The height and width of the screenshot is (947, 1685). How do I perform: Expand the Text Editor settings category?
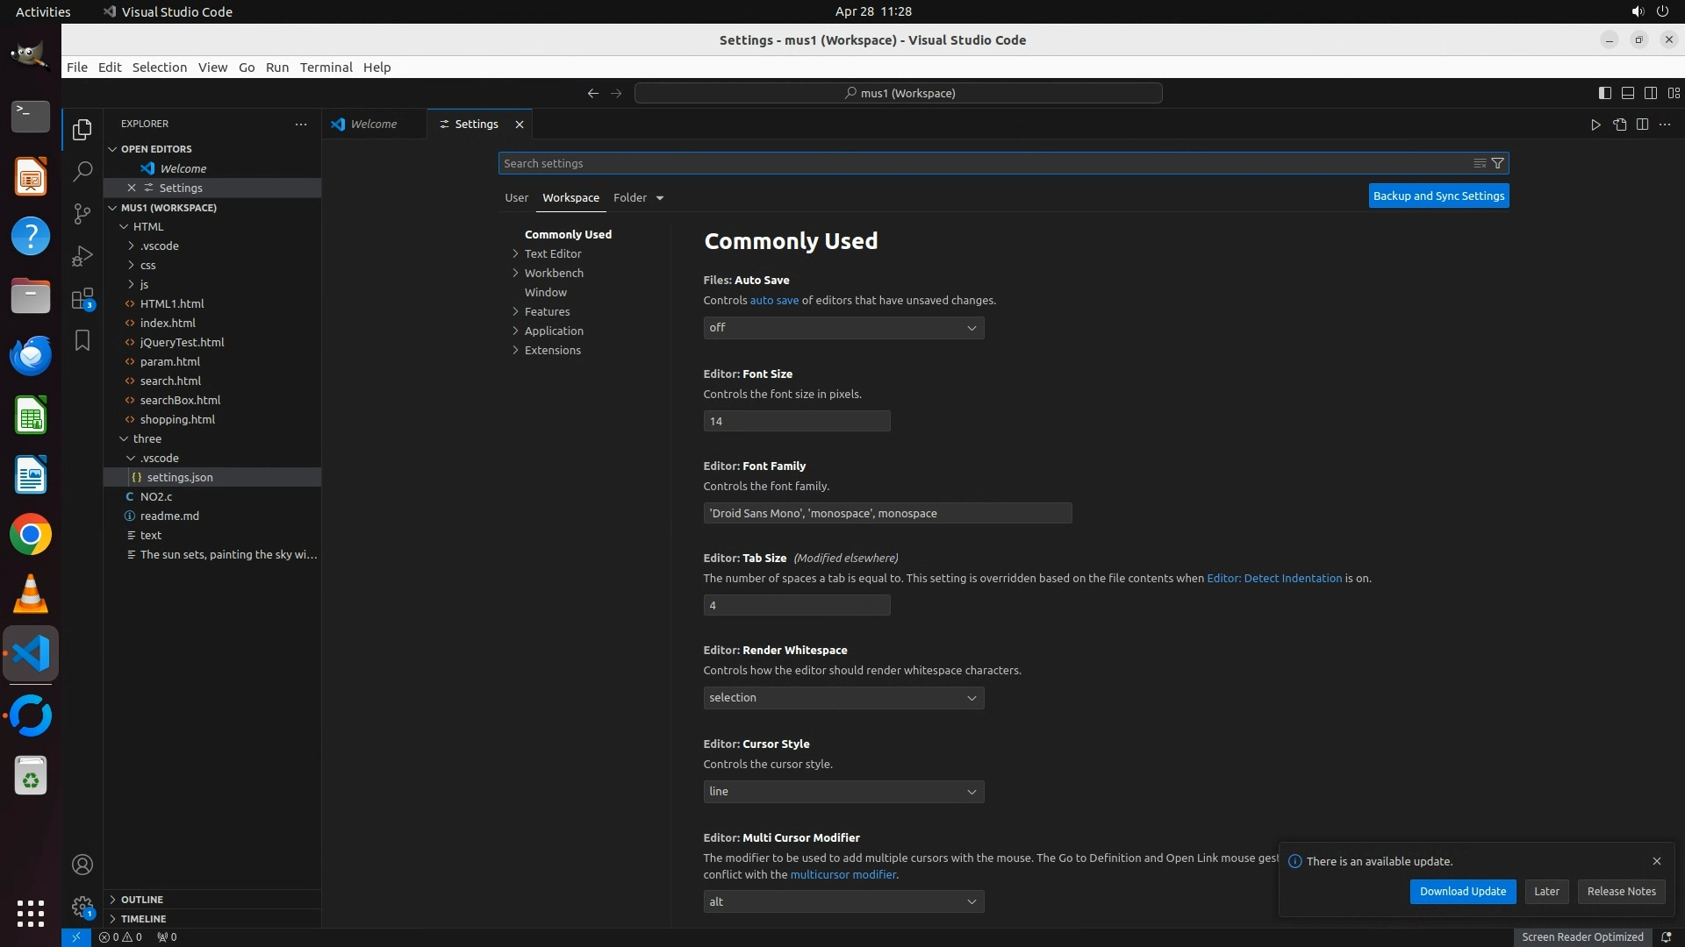click(x=553, y=253)
